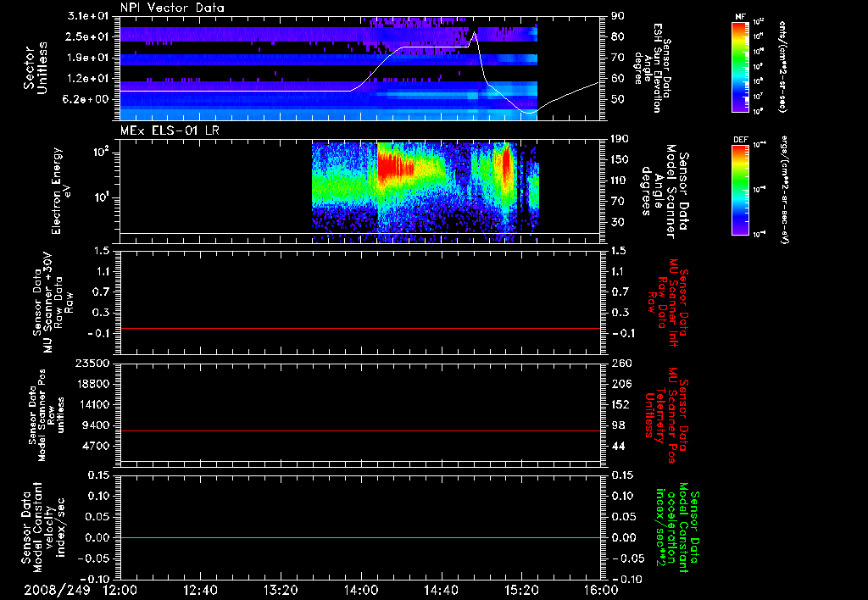This screenshot has width=868, height=600.
Task: Click the "Electron Energy eV" axis title
Action: [x=61, y=191]
